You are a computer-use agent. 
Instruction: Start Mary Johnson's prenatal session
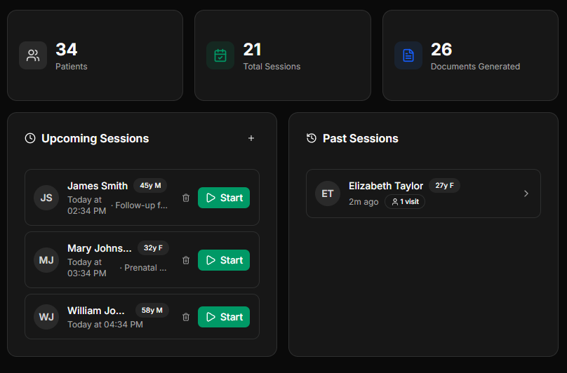(x=223, y=260)
